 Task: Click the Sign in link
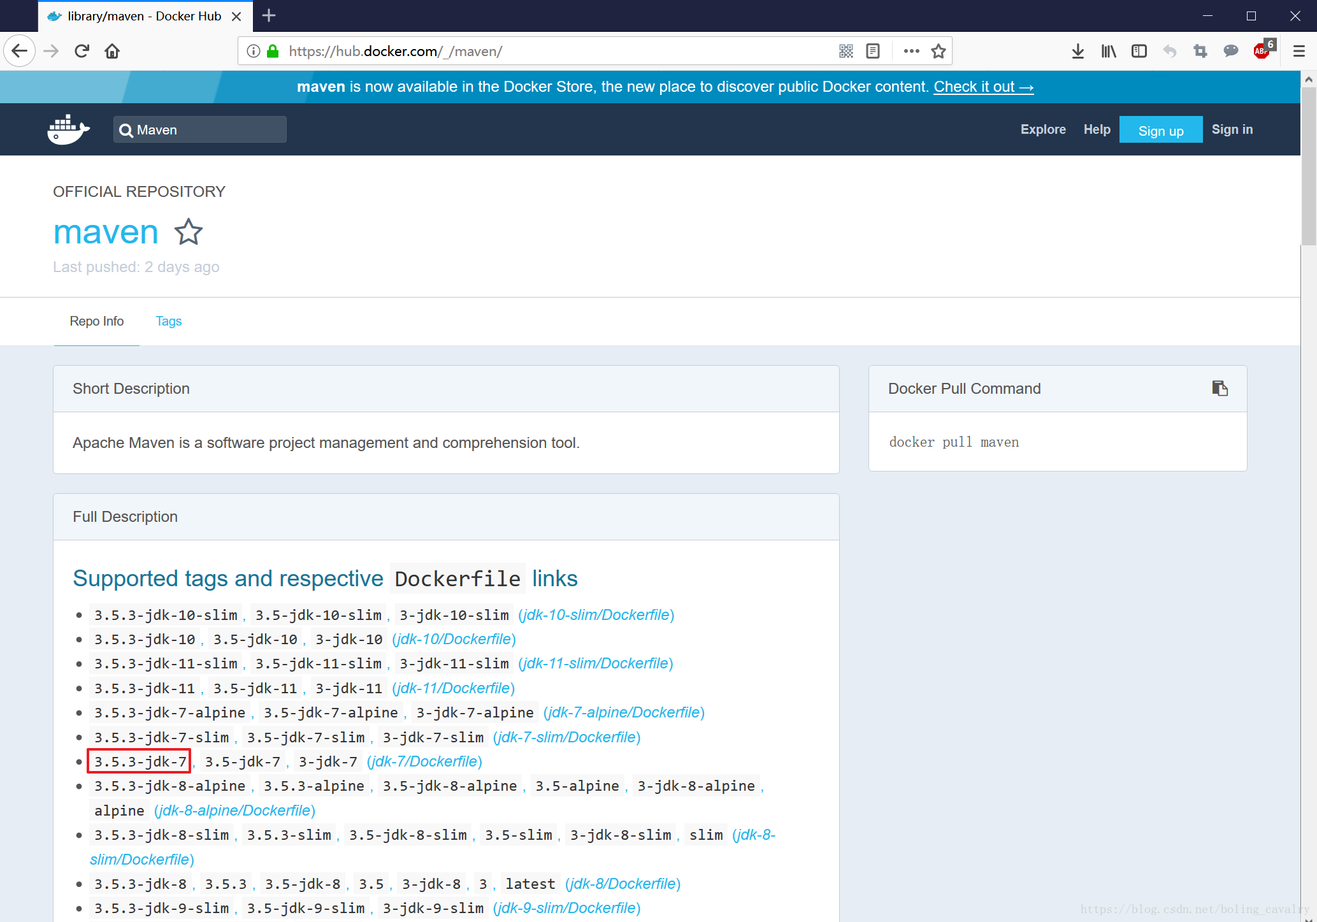(1232, 129)
